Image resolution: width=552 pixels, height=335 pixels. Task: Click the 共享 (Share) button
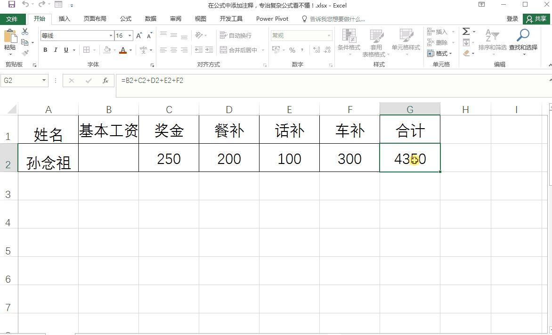536,19
